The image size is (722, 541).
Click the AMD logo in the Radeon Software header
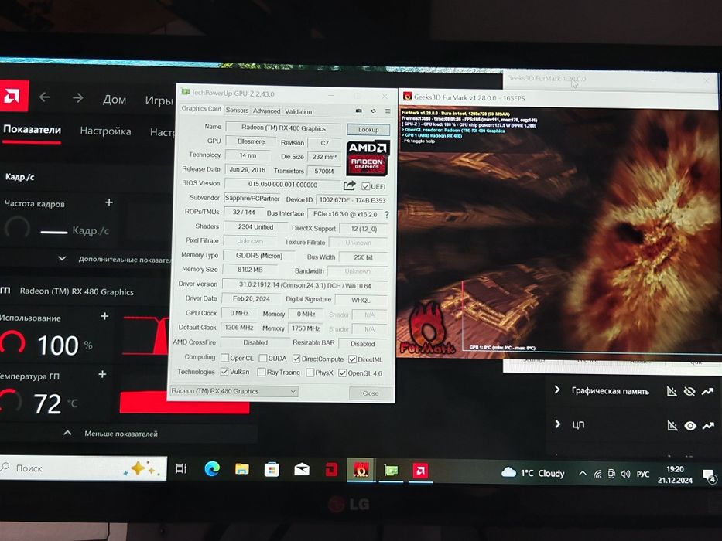[x=12, y=96]
